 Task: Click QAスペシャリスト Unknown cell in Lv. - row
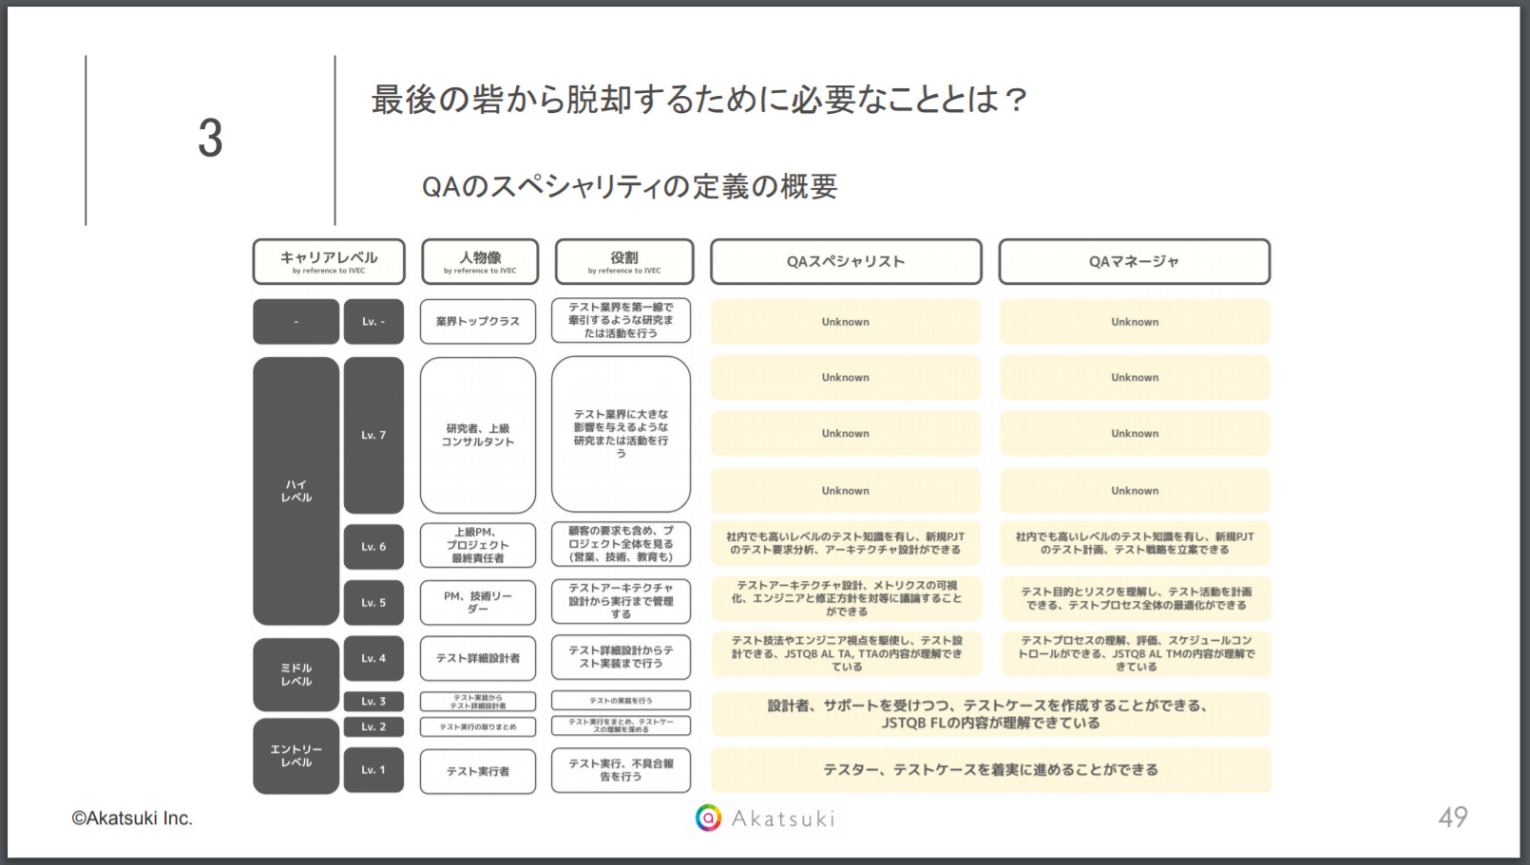pyautogui.click(x=846, y=322)
